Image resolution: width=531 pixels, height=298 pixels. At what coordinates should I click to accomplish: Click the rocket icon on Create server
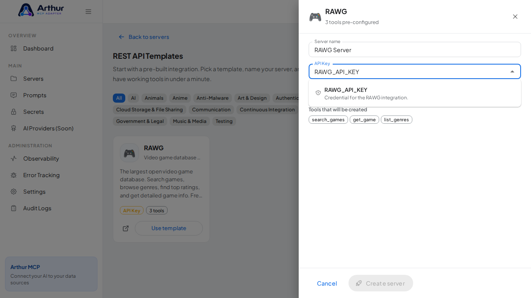point(359,283)
